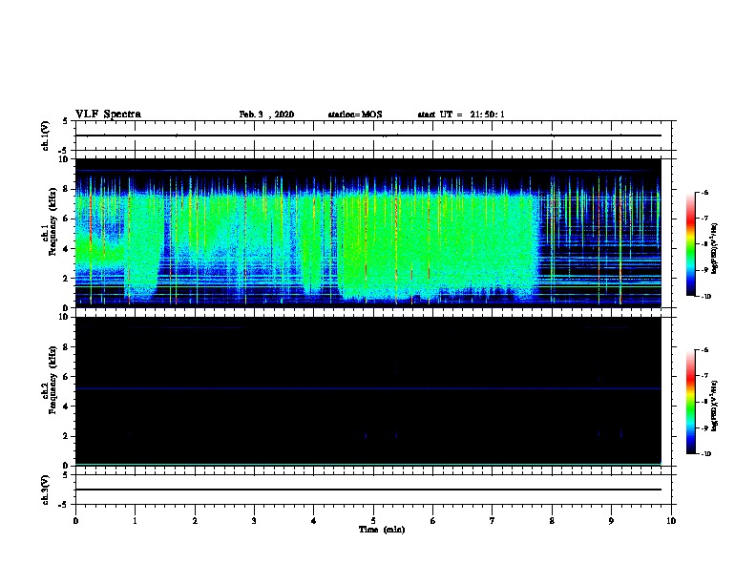
Task: Click the "0" tick on the time axis
Action: tap(75, 521)
